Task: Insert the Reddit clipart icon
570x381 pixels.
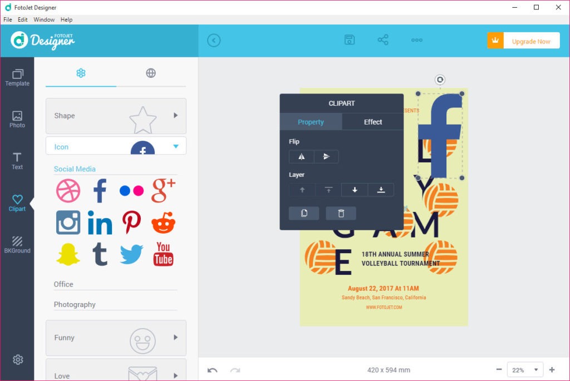Action: 163,222
